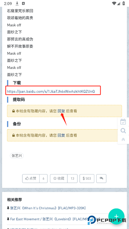Tap the calendar check-in icon
The height and width of the screenshot is (229, 129).
tap(123, 122)
